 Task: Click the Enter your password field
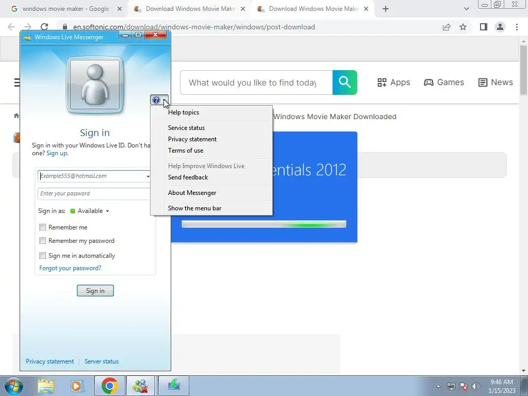94,194
